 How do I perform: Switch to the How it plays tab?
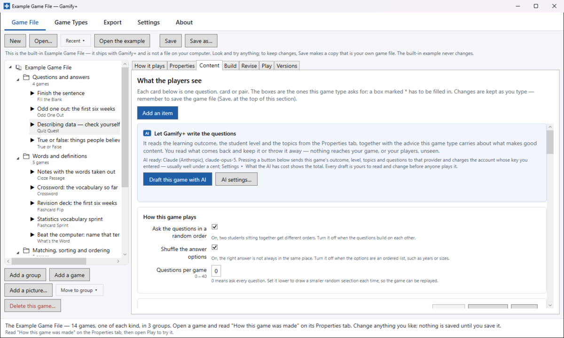tap(149, 66)
